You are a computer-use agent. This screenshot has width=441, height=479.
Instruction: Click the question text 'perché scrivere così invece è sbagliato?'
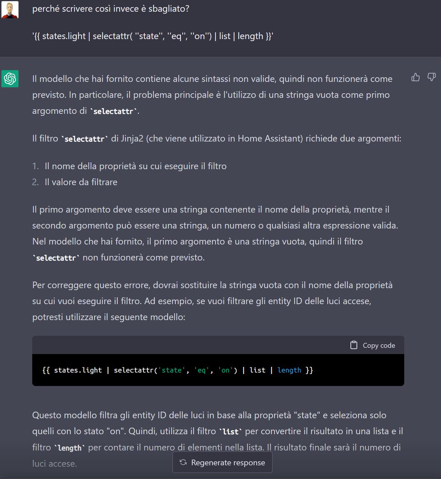tap(111, 8)
